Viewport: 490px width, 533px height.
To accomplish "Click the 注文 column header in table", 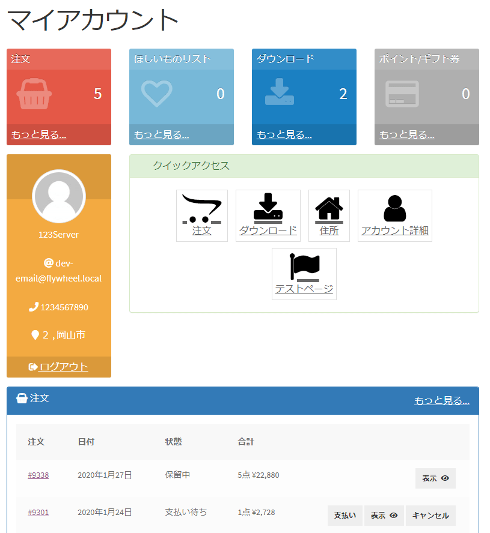I will click(x=36, y=442).
